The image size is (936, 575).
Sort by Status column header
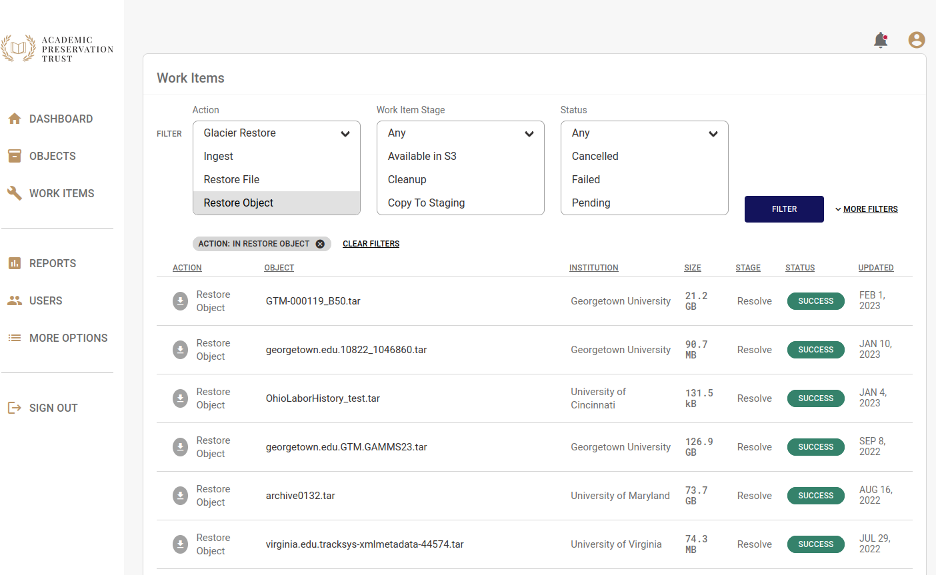pos(800,268)
